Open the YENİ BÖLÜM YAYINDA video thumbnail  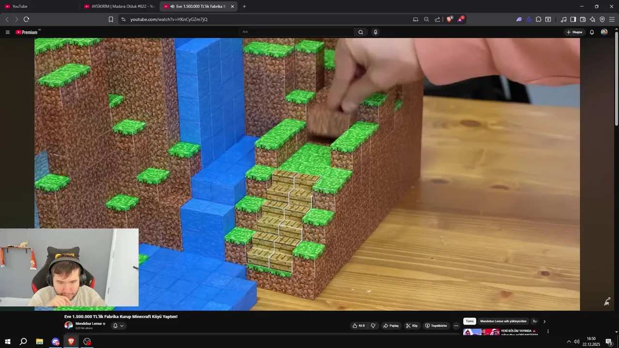tap(481, 332)
